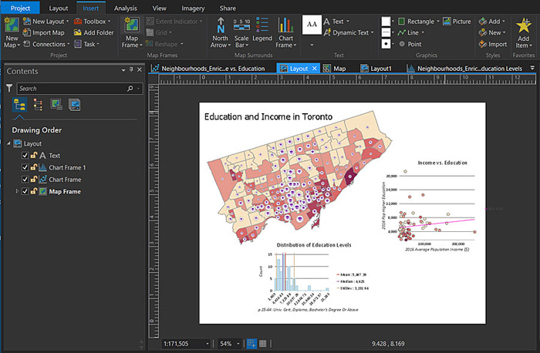540x353 pixels.
Task: Insert a Picture graphic
Action: [457, 22]
